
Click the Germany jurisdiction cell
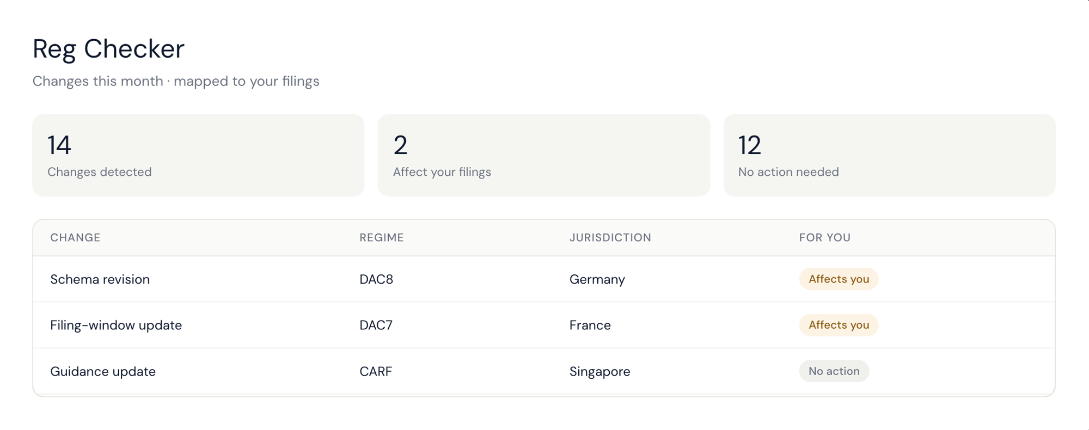coord(597,280)
